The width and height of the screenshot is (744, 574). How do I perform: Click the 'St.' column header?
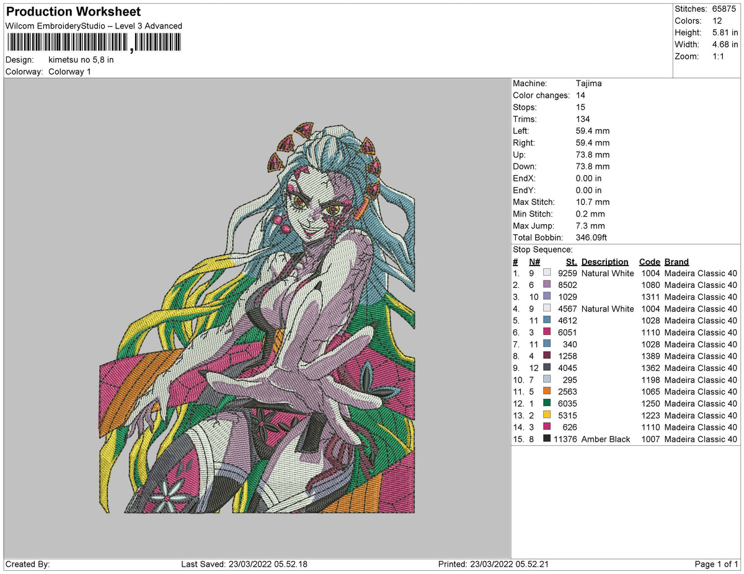click(572, 262)
